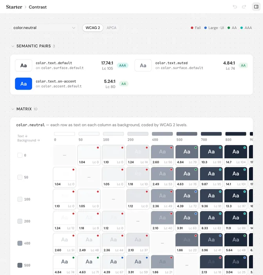Select the row 400 text swatch

[20, 243]
